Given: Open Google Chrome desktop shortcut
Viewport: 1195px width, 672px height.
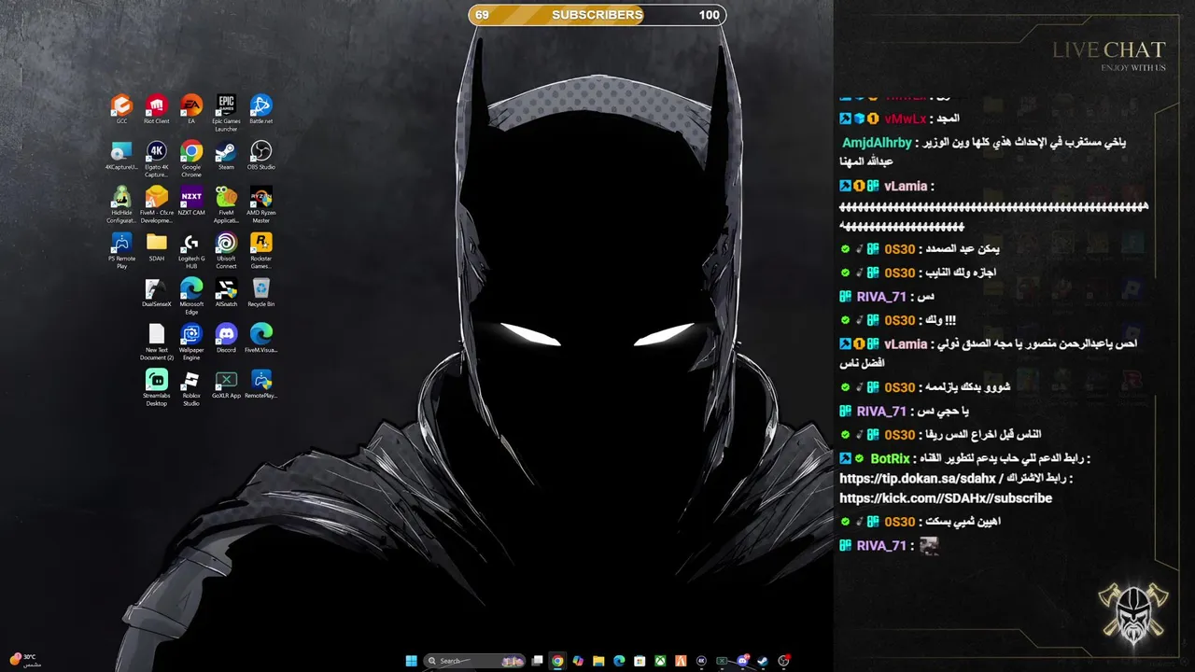Looking at the screenshot, I should 191,159.
